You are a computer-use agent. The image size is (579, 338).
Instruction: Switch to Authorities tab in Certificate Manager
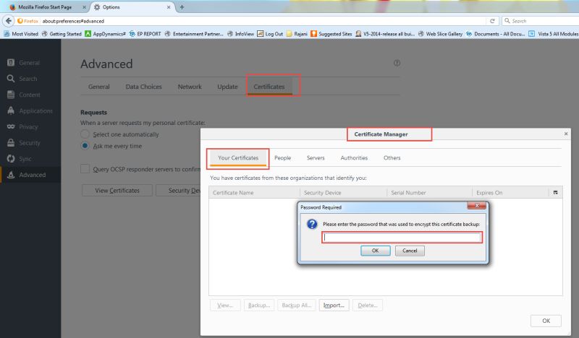354,157
